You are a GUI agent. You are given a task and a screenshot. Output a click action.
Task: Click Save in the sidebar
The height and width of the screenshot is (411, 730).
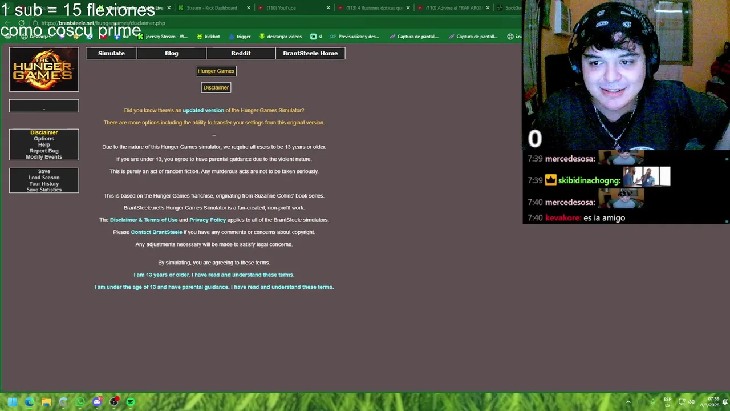44,171
